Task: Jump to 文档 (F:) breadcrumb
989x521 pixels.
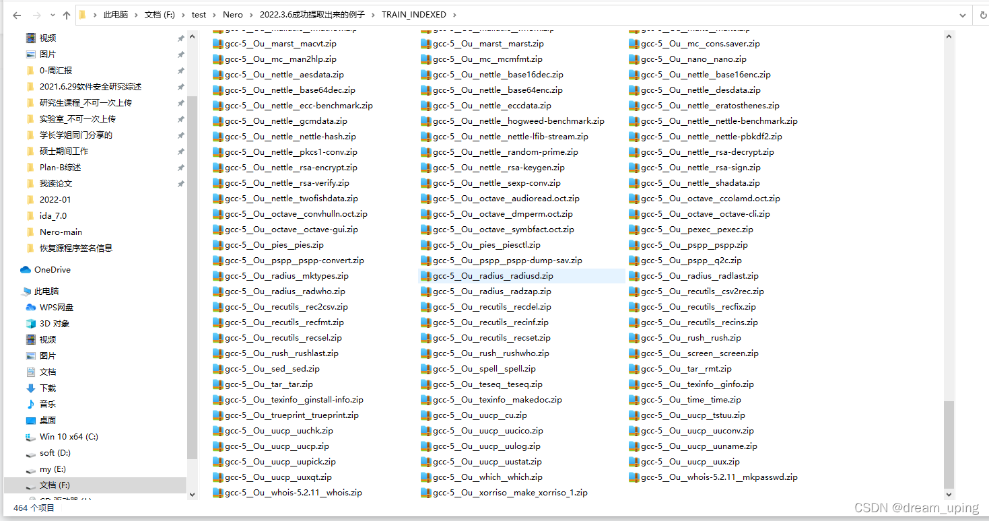Action: pyautogui.click(x=160, y=14)
